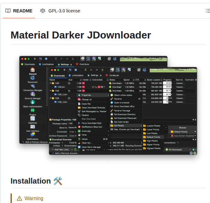
Task: Select Account Manager icon in sidebar
Action: 33,94
